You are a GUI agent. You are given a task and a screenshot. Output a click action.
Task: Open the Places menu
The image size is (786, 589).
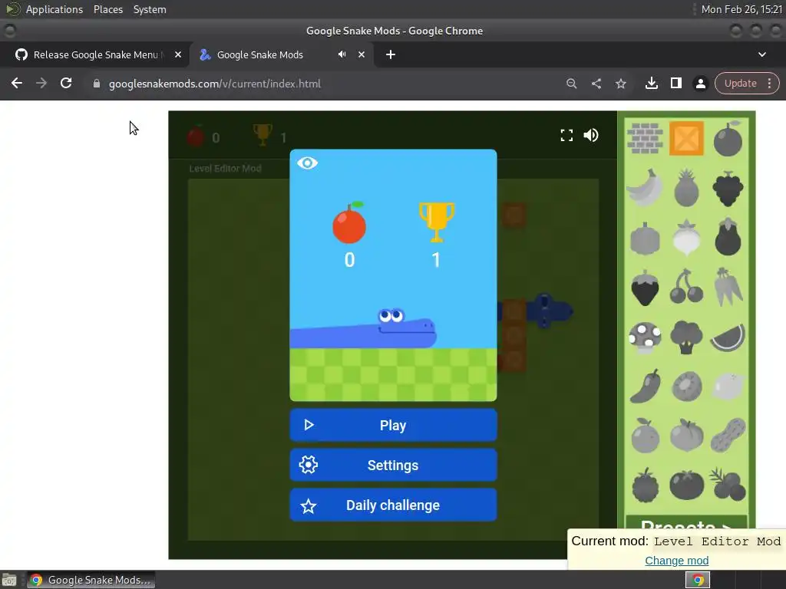[107, 9]
